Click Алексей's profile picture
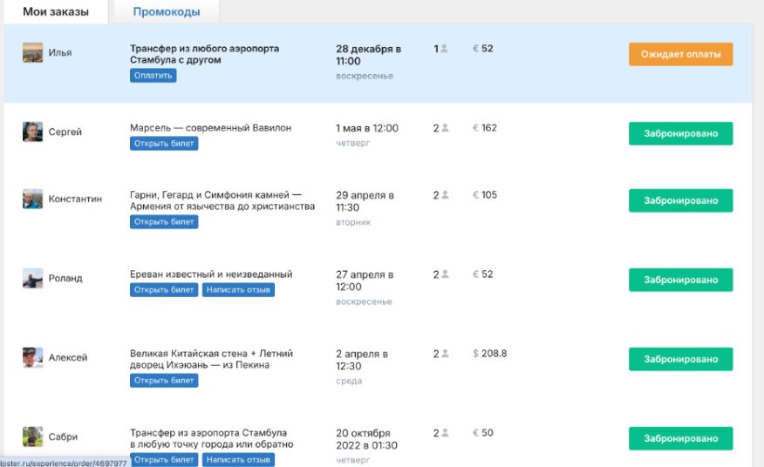Screen dimensions: 764x467 pos(32,357)
